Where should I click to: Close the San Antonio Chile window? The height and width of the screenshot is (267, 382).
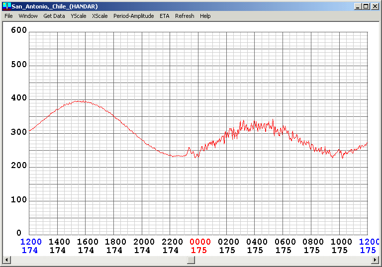click(x=376, y=6)
